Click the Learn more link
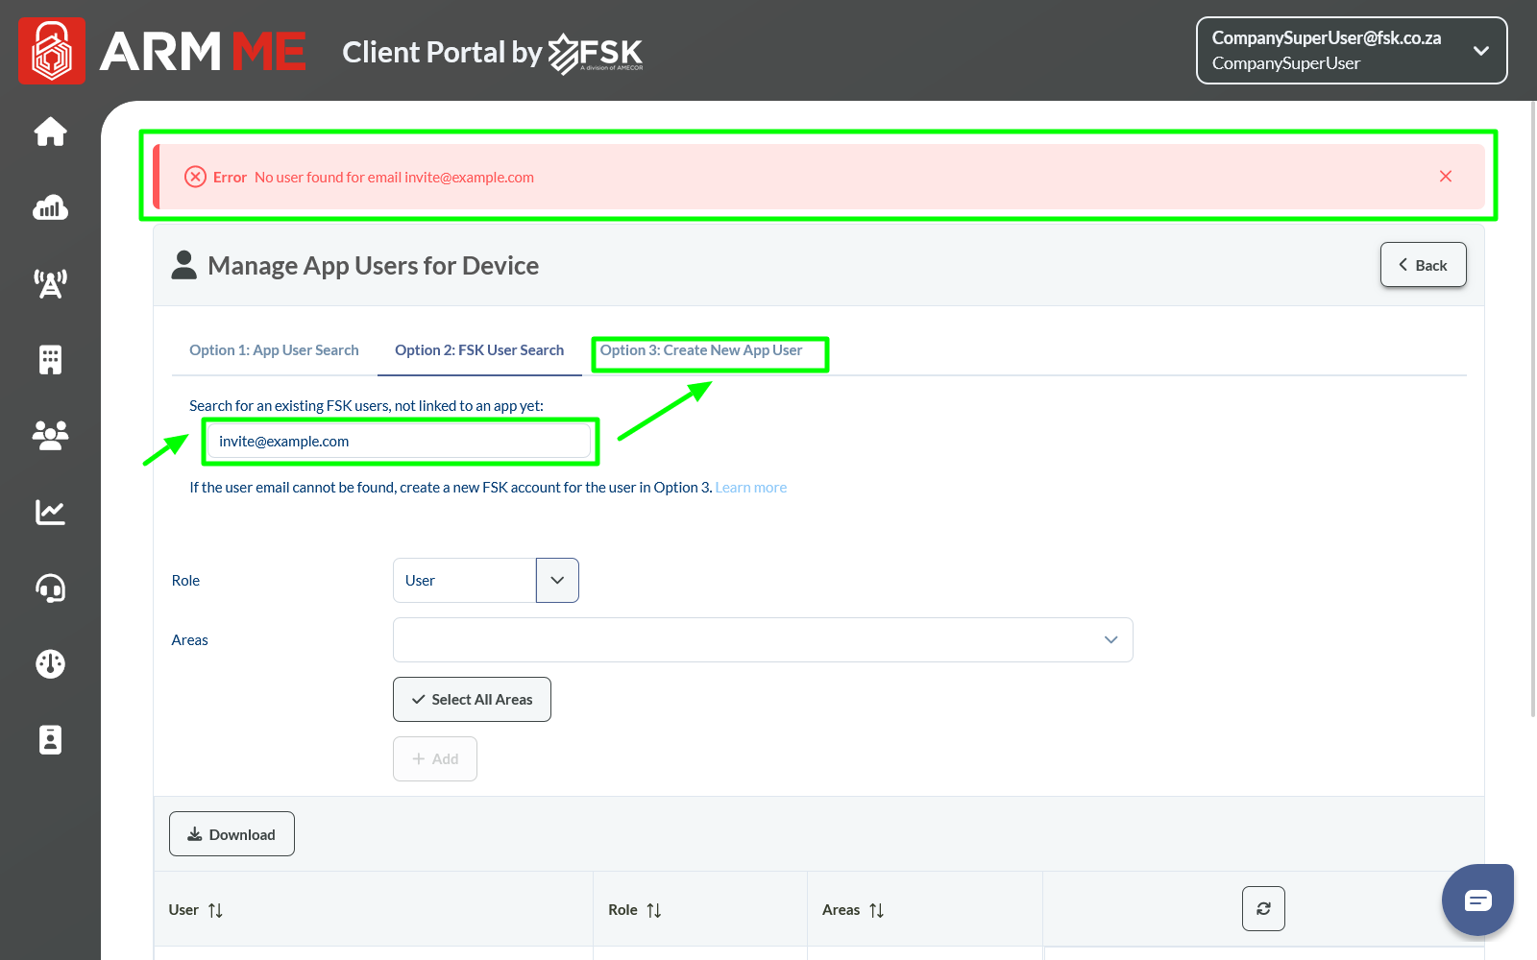1537x960 pixels. tap(750, 488)
